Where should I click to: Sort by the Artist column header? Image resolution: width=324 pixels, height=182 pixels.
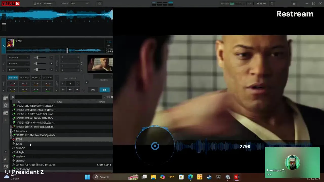tap(76, 102)
